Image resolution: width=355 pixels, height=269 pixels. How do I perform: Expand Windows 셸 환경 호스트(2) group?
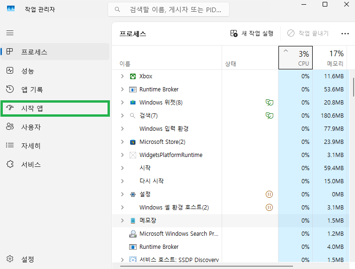(x=122, y=207)
